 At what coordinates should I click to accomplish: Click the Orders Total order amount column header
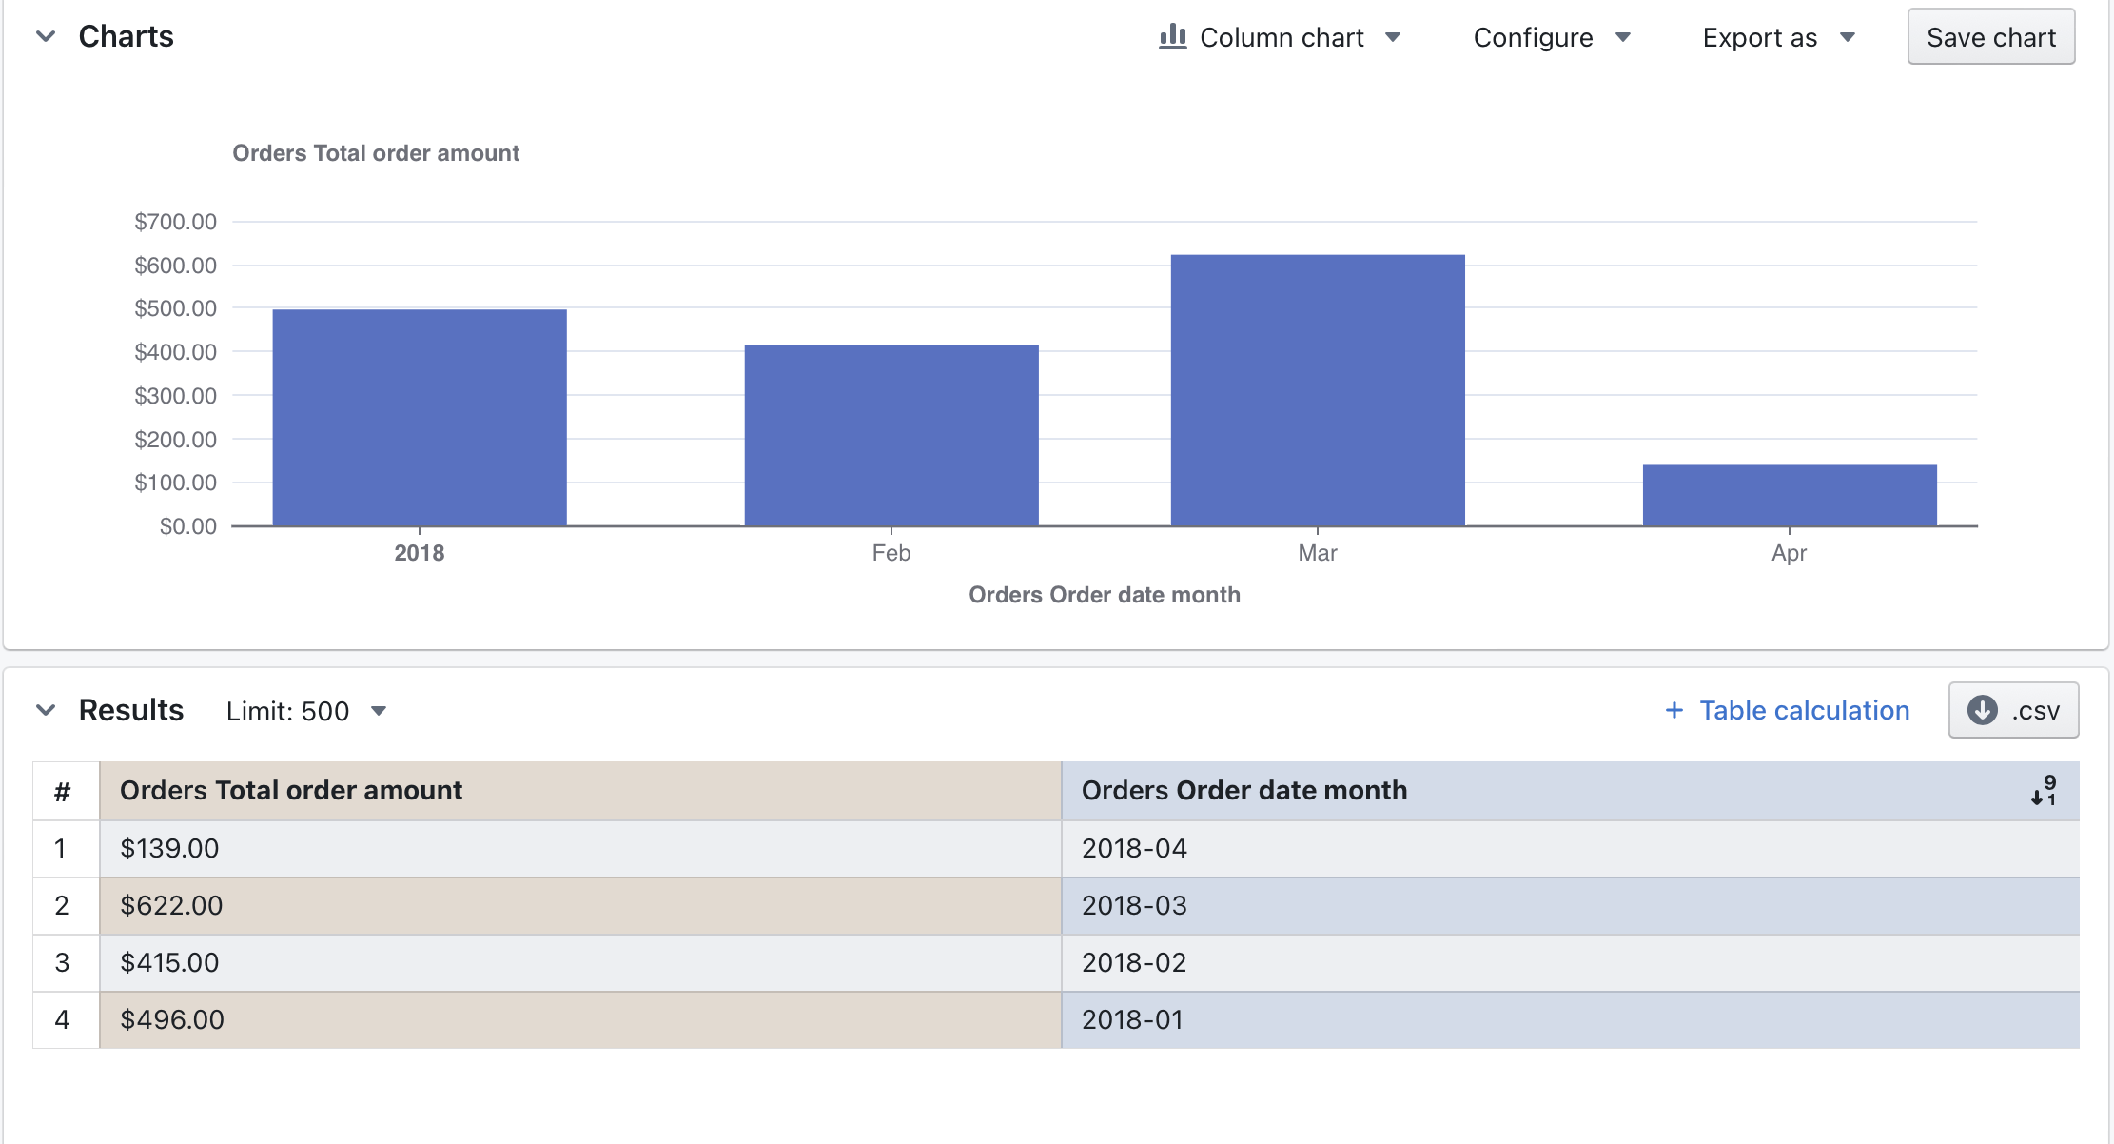point(580,791)
